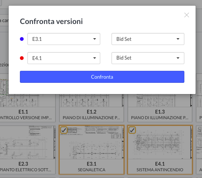Screen dimensions: 202x178
Task: Open the Bid Set dropdown beside E4.1
Action: pos(148,58)
